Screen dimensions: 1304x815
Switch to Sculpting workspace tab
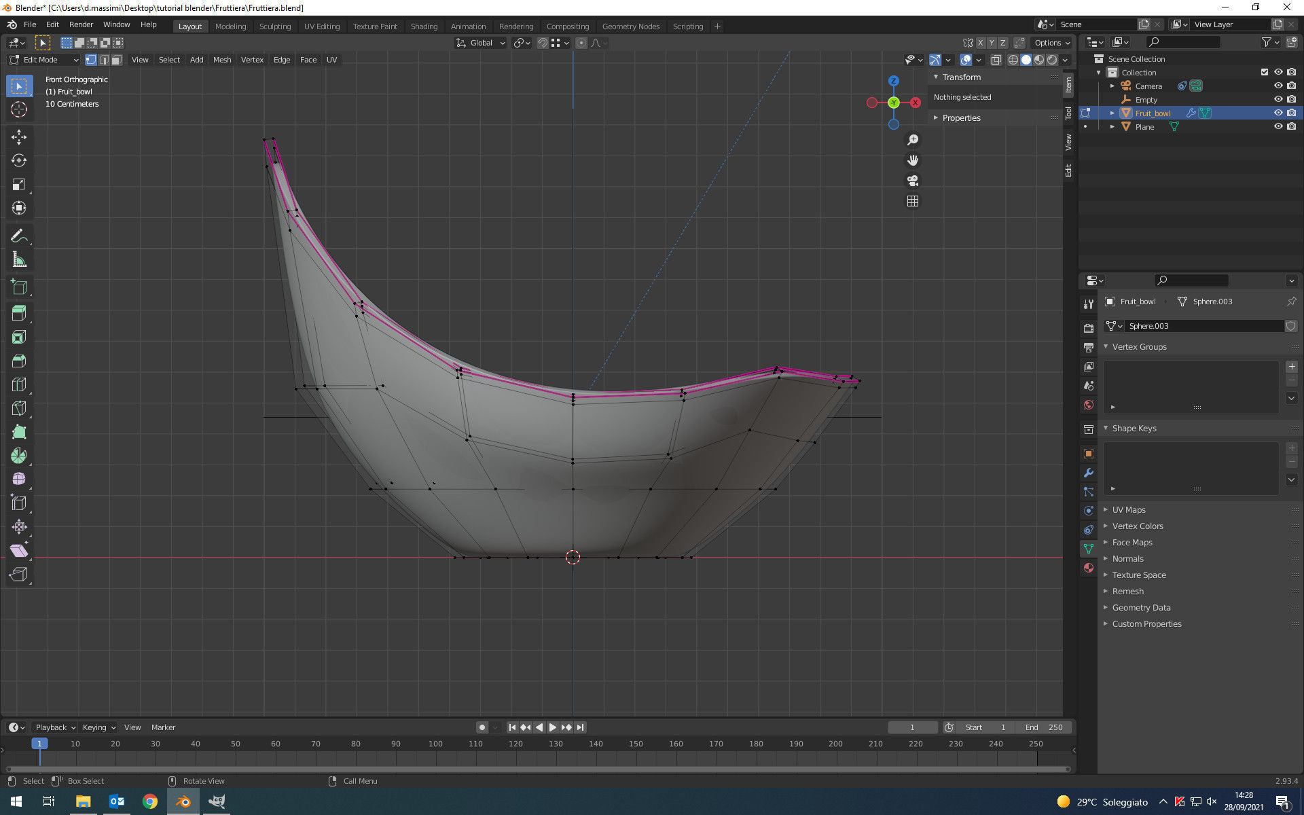[x=275, y=26]
